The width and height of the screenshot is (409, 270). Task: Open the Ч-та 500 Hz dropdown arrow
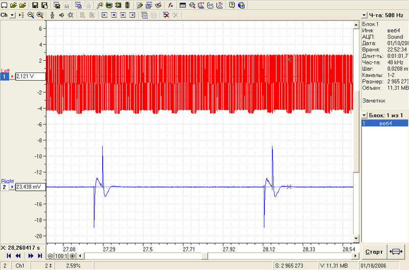tap(364, 15)
